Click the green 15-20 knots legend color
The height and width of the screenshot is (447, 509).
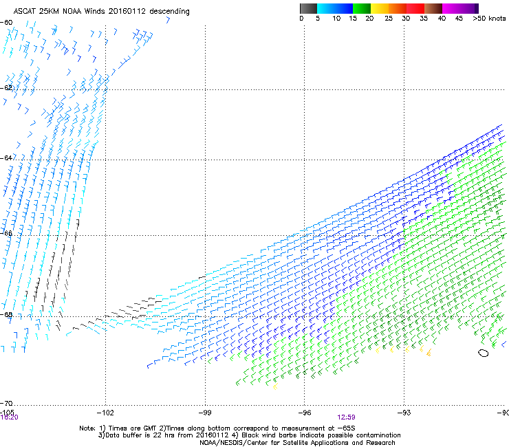click(362, 8)
